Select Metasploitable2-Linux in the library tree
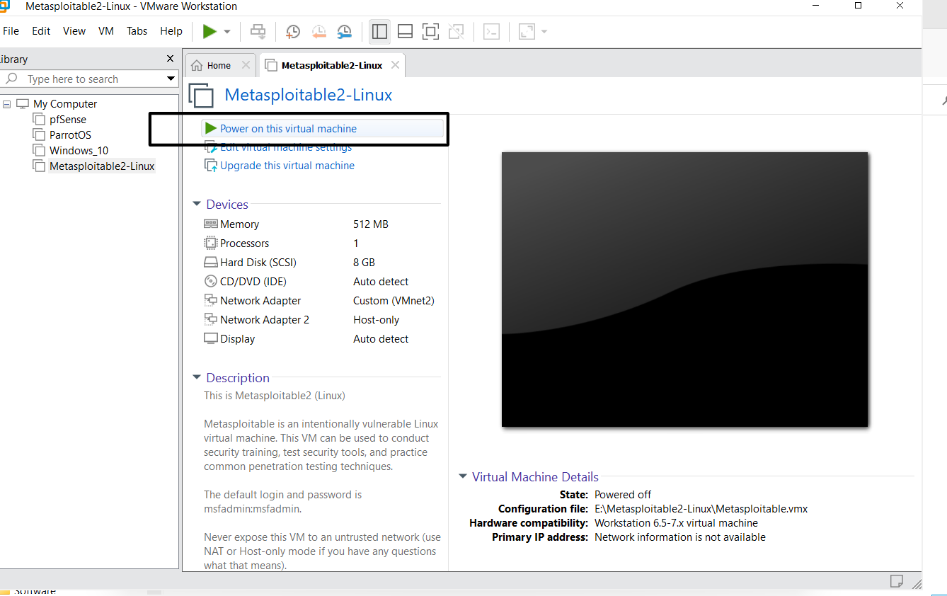This screenshot has height=596, width=947. click(102, 166)
